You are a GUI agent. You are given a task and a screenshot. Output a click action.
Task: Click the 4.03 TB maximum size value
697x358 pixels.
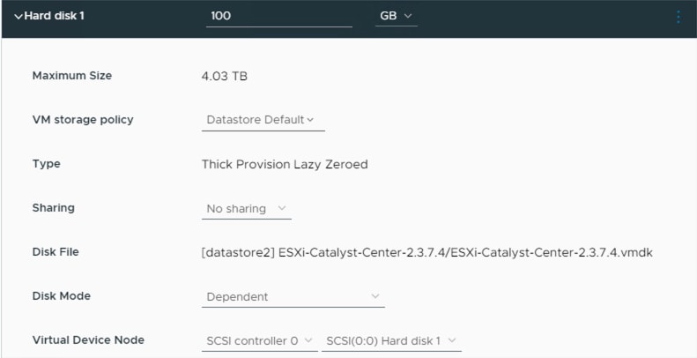(225, 77)
